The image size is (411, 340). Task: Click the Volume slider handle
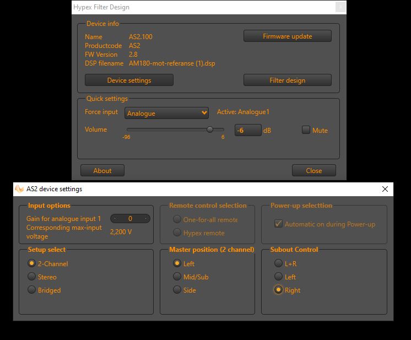[210, 129]
